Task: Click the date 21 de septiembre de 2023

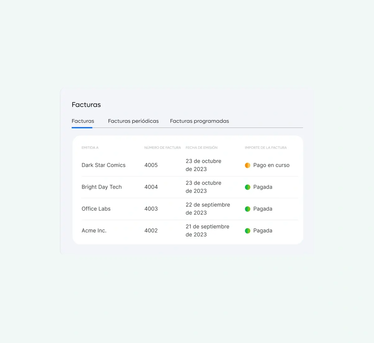Action: (x=208, y=231)
